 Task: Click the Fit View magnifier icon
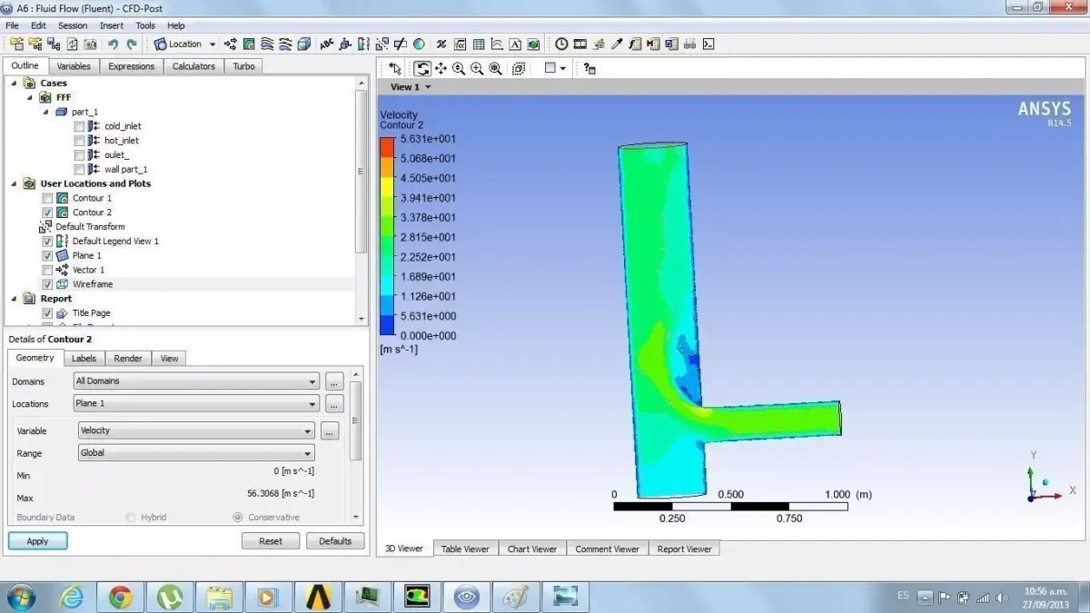click(x=495, y=68)
